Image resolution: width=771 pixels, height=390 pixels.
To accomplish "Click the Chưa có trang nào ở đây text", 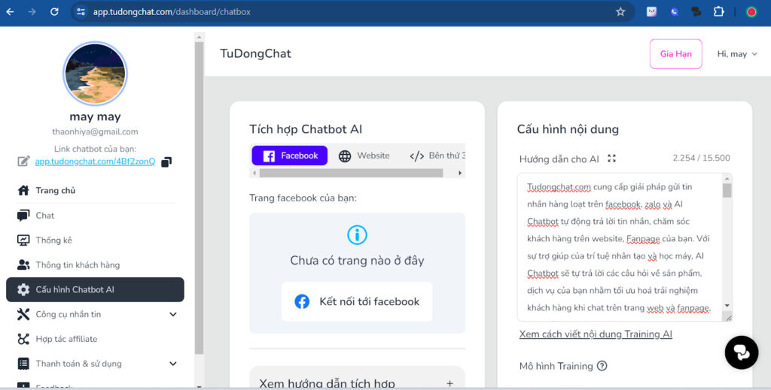I will click(x=357, y=261).
